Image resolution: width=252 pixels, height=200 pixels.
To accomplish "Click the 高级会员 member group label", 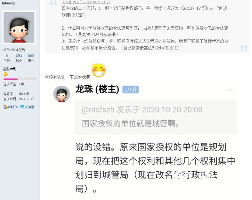I will (9, 69).
